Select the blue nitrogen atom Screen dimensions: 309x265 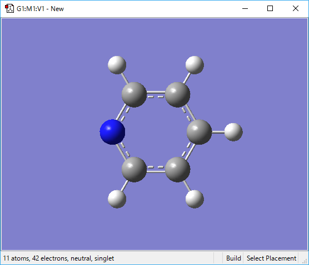coord(112,132)
